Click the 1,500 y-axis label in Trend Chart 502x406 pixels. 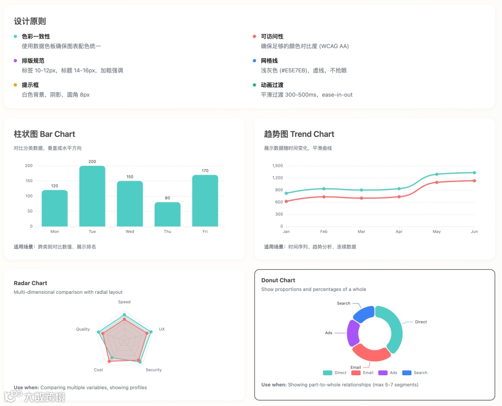tap(277, 166)
